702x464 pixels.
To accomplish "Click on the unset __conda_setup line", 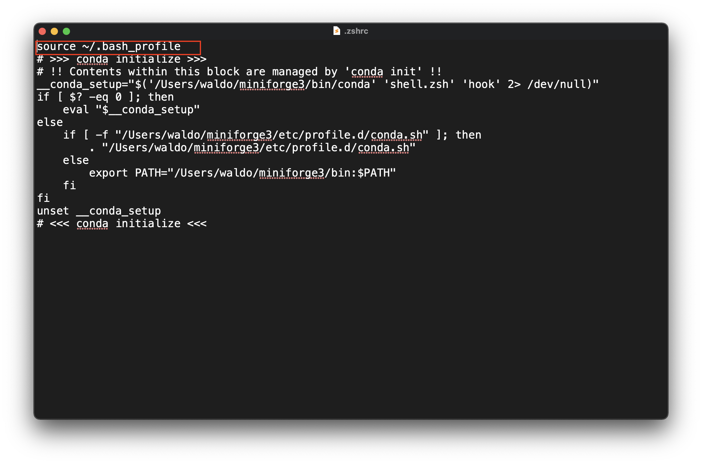I will click(x=101, y=211).
